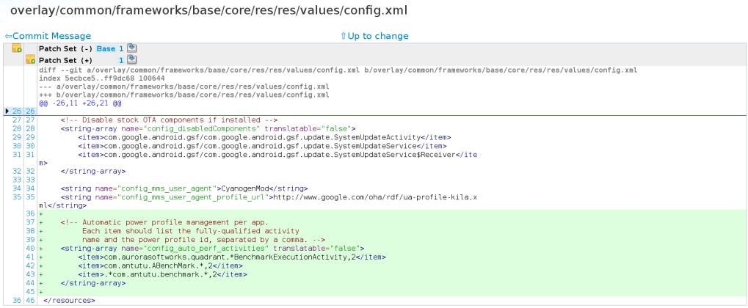Image resolution: width=748 pixels, height=308 pixels.
Task: Click new line number 37 of added comment
Action: click(x=31, y=223)
